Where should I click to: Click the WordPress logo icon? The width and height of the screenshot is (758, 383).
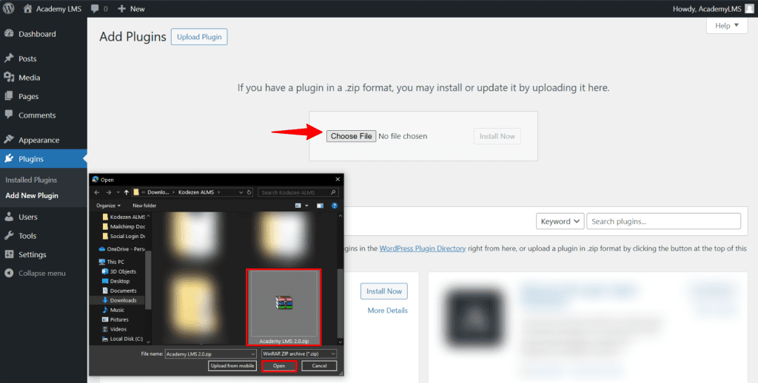9,9
